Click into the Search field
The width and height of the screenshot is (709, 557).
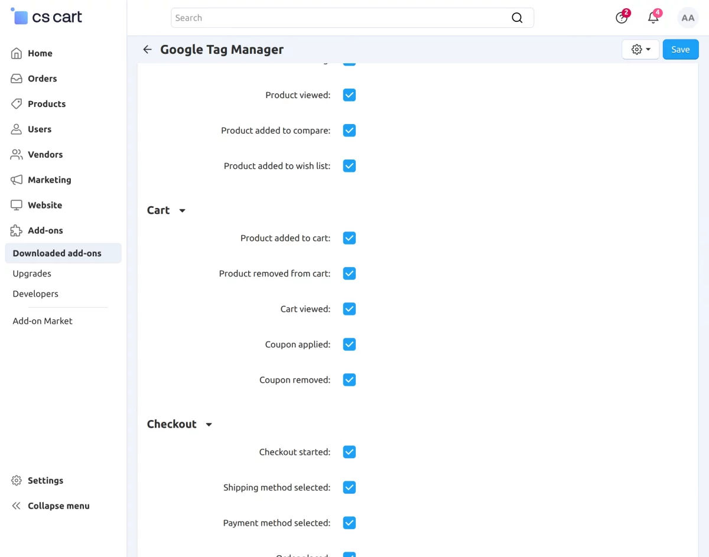tap(352, 18)
